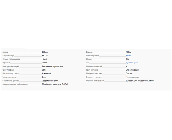Viewport: 172px width, 140px height.
Task: Select the 2 года warranty value
Action: [x=44, y=63]
